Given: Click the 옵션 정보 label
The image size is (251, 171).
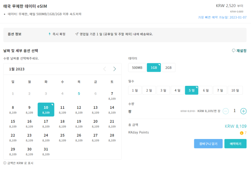Looking at the screenshot, I should point(15,34).
